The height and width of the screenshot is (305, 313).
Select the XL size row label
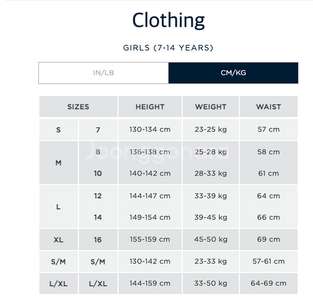(59, 240)
